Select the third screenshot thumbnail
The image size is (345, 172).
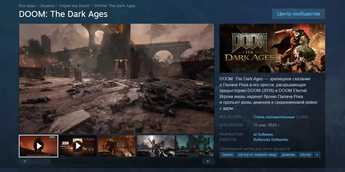pyautogui.click(x=117, y=146)
